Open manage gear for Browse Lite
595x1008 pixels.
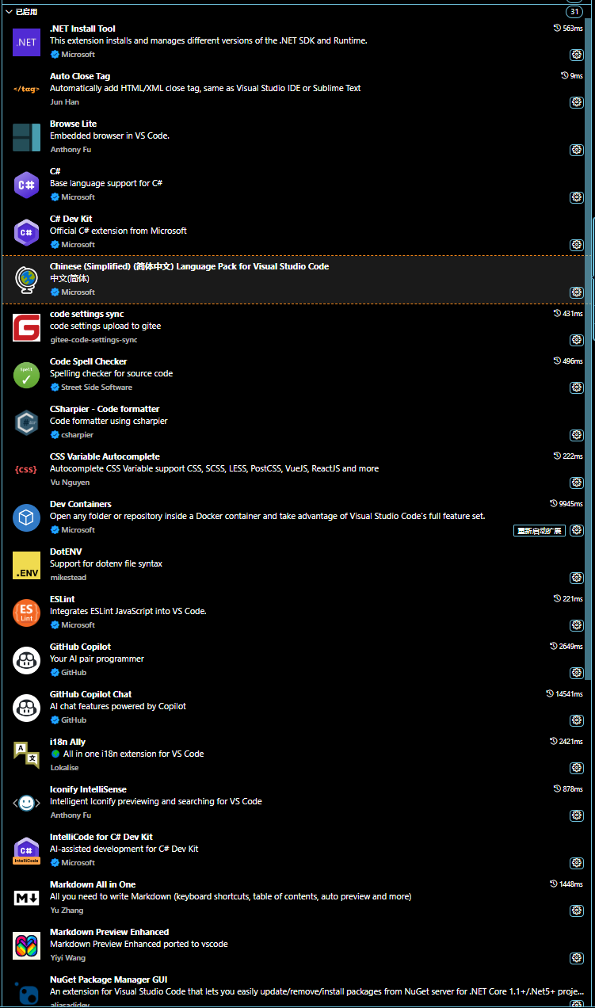pyautogui.click(x=576, y=150)
